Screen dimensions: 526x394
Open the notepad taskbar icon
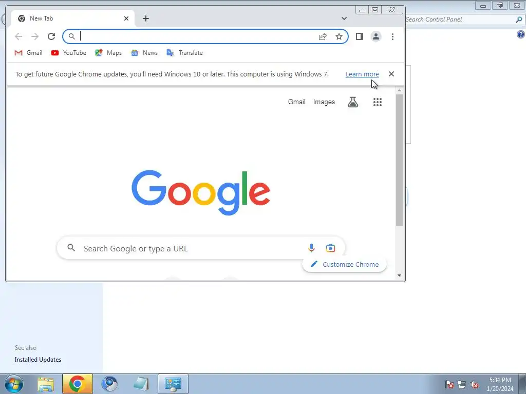141,384
